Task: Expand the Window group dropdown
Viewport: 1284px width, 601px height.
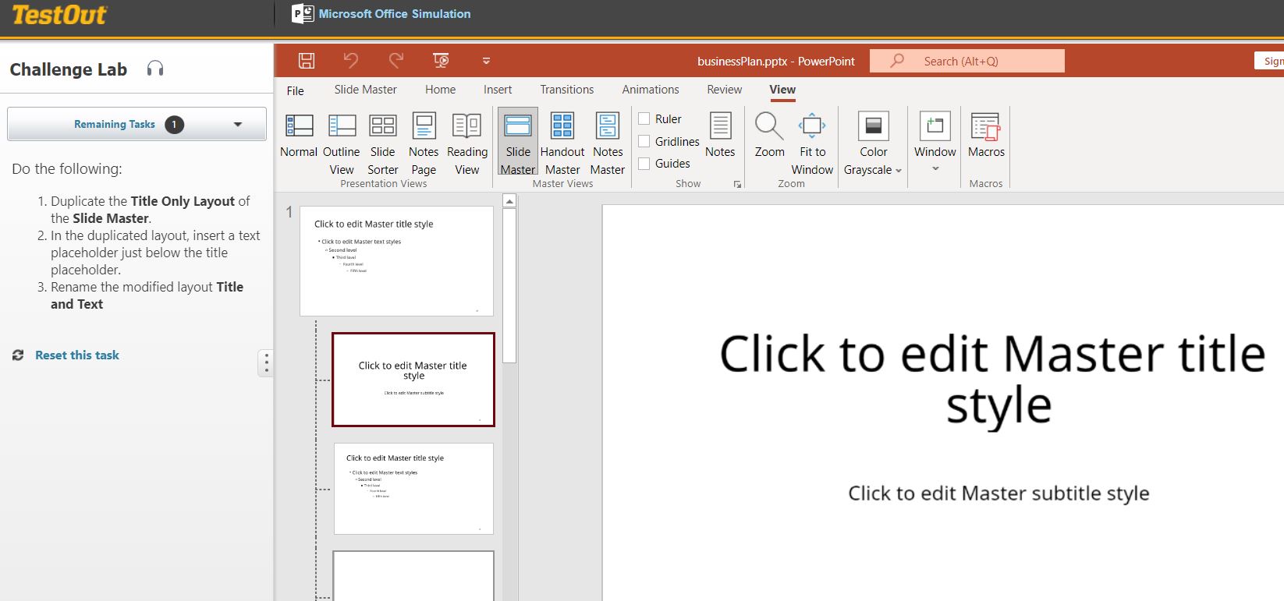Action: click(935, 142)
